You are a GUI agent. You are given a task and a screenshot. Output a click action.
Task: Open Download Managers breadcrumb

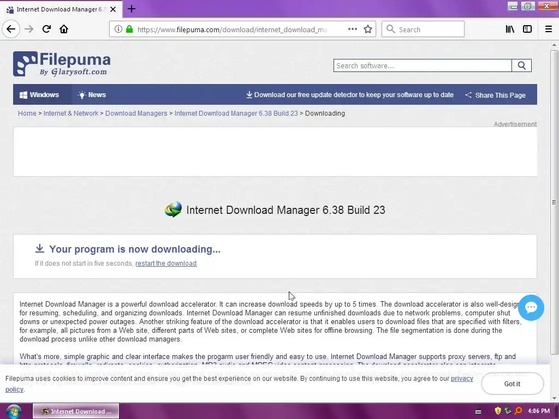136,113
